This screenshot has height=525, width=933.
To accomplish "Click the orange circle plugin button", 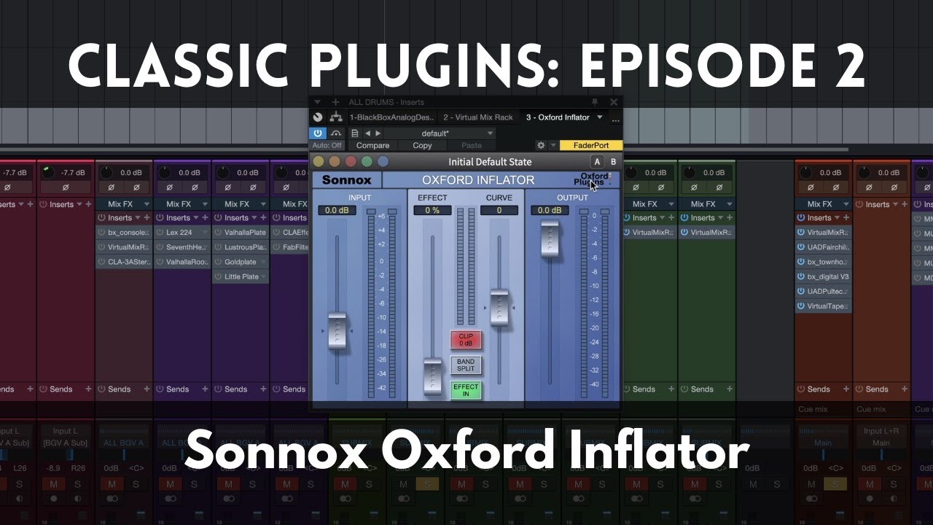I will tap(335, 162).
